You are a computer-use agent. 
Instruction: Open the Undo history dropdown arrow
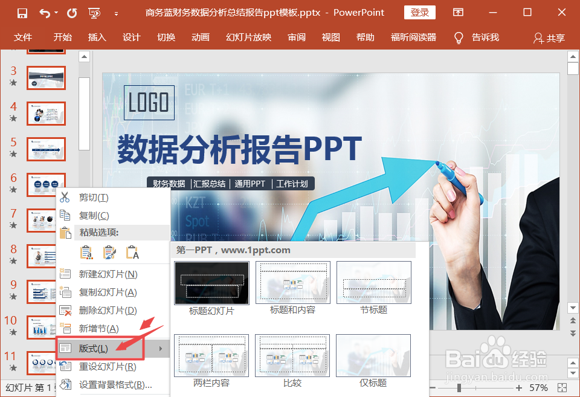[56, 13]
